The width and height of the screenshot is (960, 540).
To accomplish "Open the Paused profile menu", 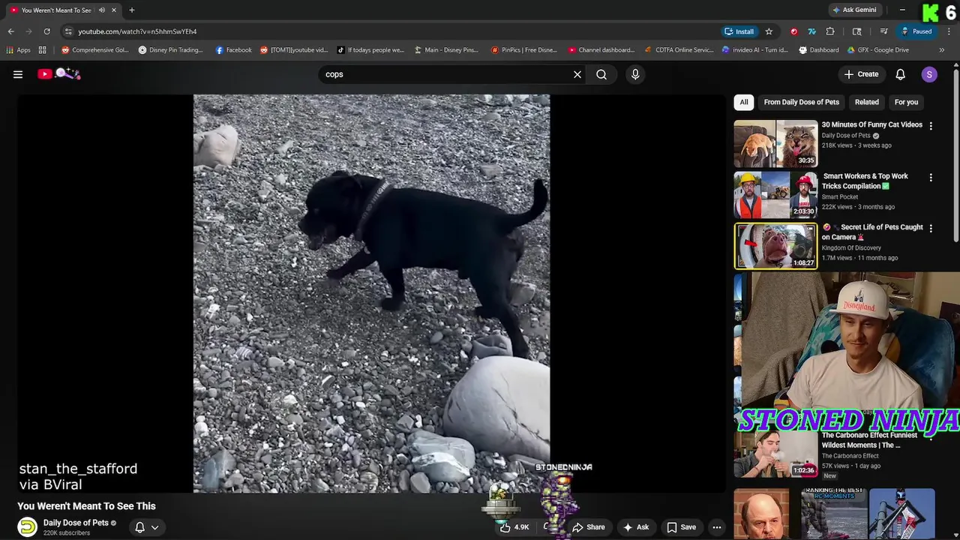I will 916,31.
